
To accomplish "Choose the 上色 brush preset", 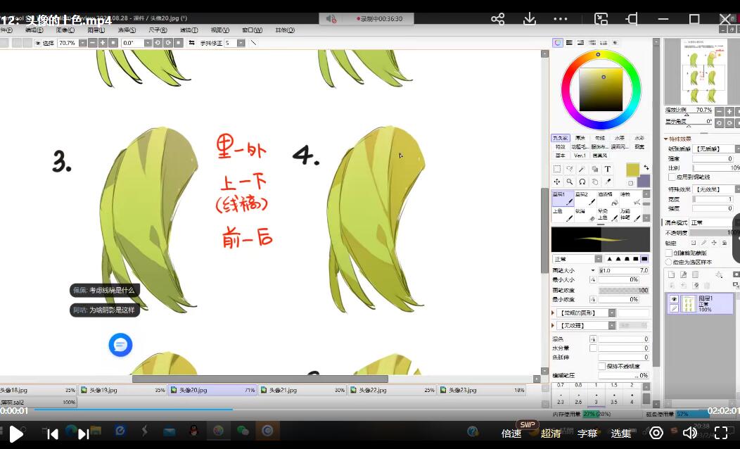I will [x=563, y=215].
